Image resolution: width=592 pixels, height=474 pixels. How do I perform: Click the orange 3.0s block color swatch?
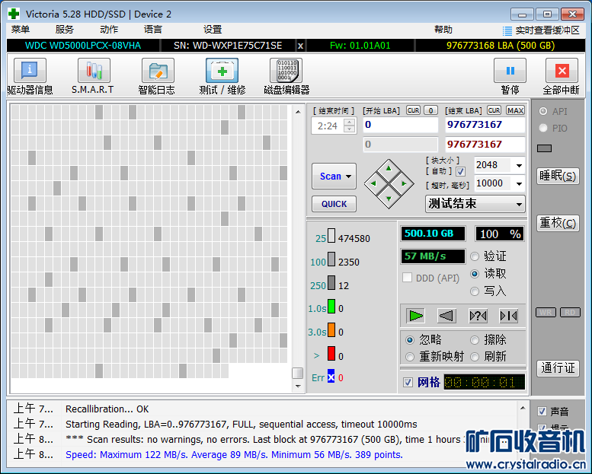coord(331,329)
